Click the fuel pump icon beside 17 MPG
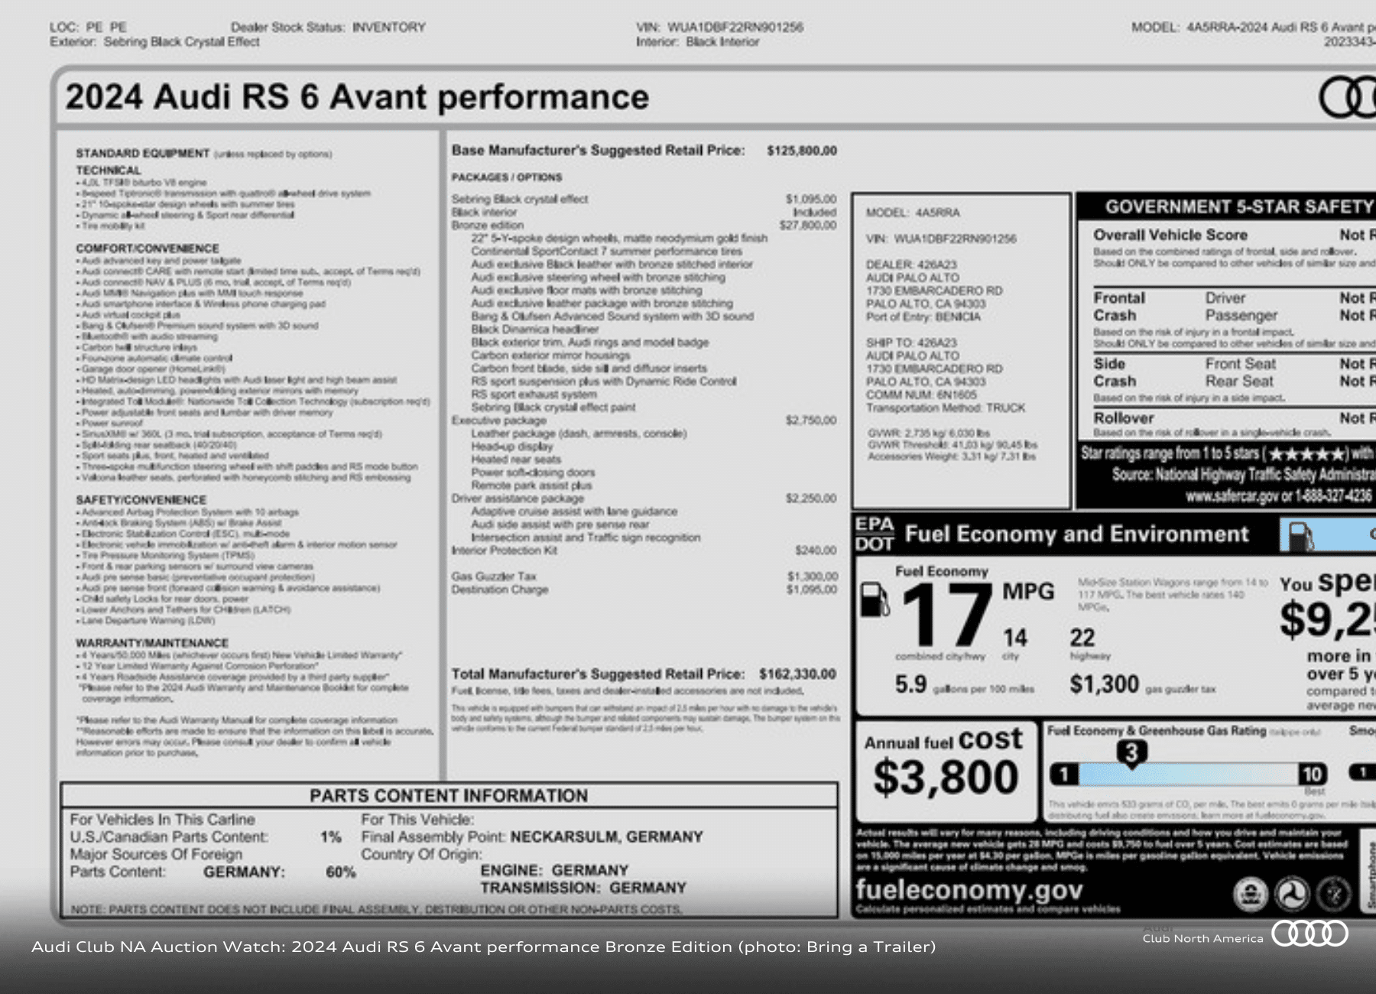Screen dimensions: 1376x994 tap(874, 599)
